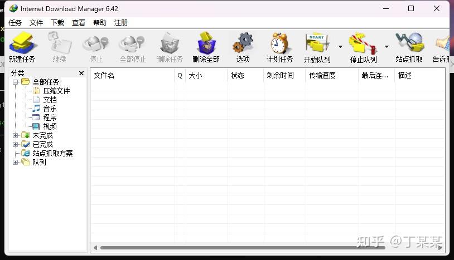454x260 pixels.
Task: Open the dropdown arrow next to 开始队列
Action: point(340,47)
